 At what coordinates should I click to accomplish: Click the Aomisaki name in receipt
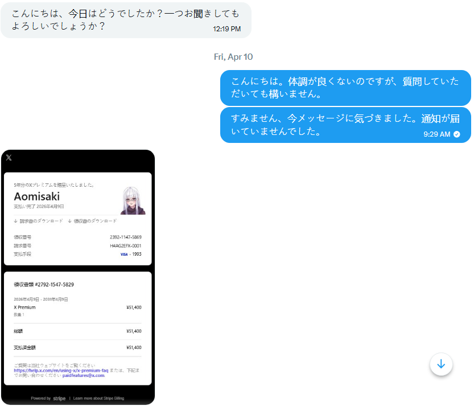coord(37,196)
